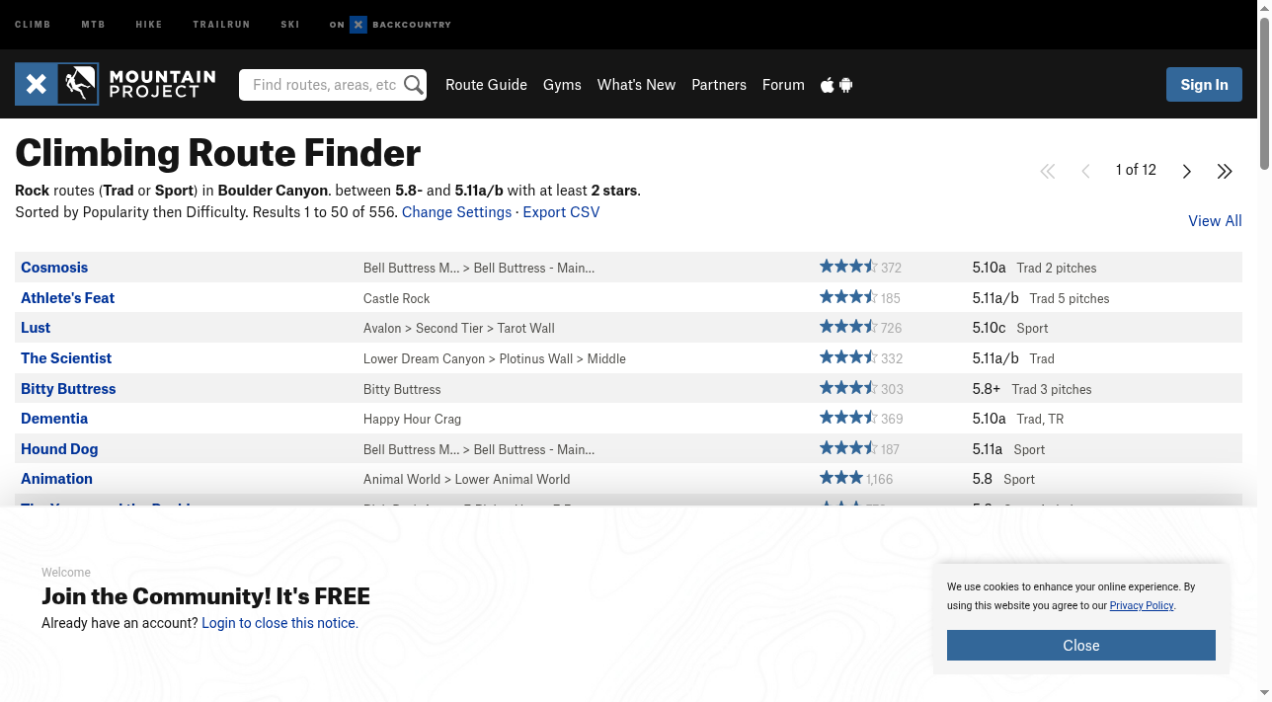Click the previous page arrow icon

(1085, 171)
